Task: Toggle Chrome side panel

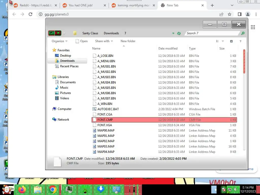Action: 239,14
